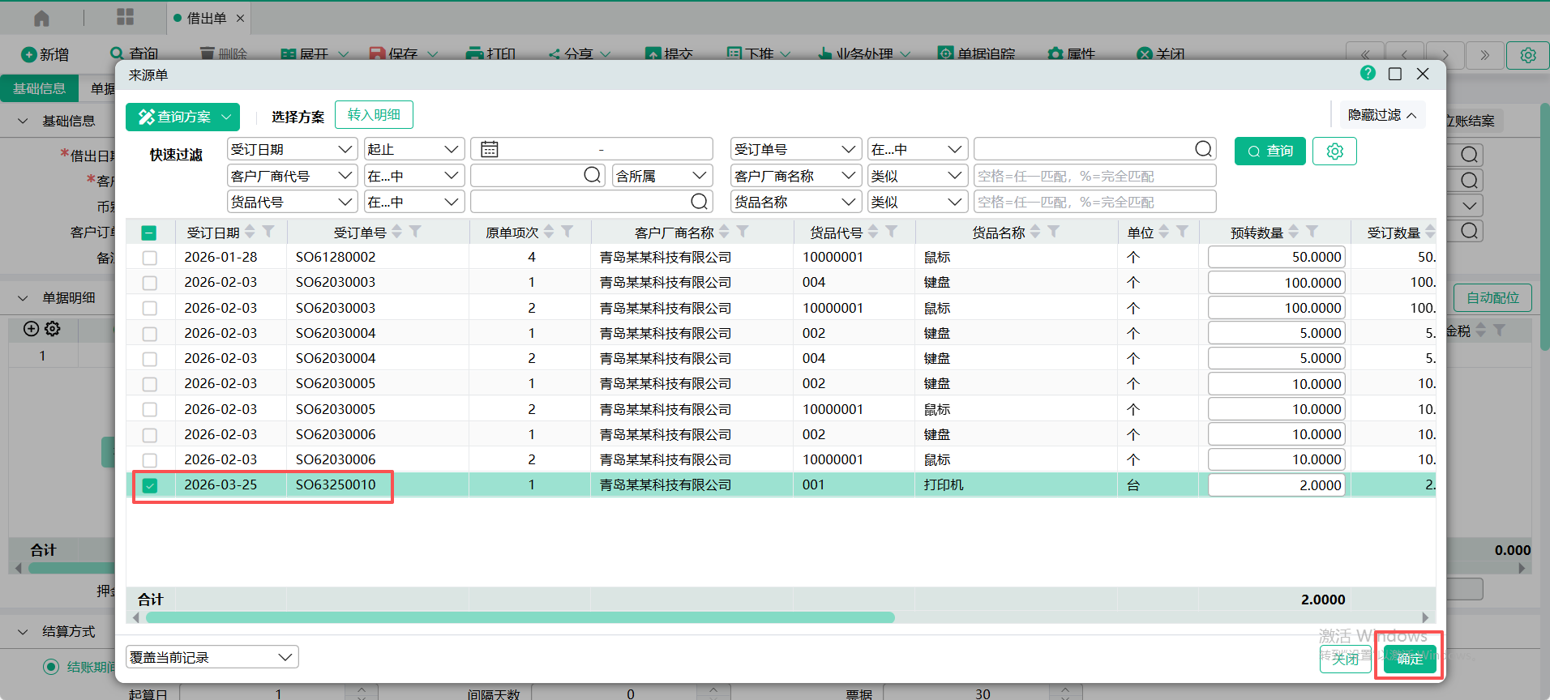Collapse filters with 隐藏过滤
This screenshot has width=1550, height=700.
click(1381, 115)
